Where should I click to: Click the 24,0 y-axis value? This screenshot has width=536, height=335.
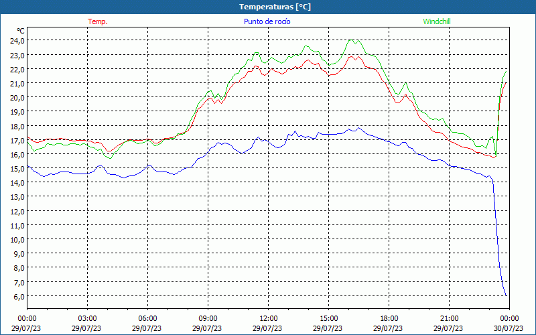pos(18,41)
